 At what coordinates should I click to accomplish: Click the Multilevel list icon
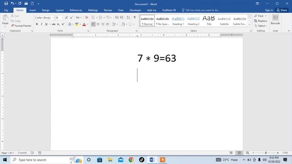108,17
